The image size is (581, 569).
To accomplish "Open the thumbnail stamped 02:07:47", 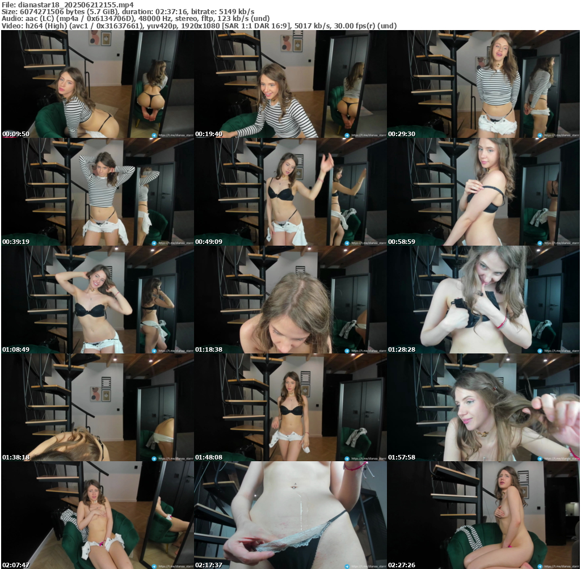I will click(x=98, y=515).
